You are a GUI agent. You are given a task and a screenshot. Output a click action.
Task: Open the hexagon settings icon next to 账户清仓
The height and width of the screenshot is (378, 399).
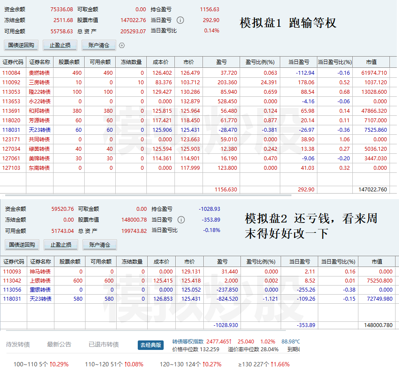(122, 45)
